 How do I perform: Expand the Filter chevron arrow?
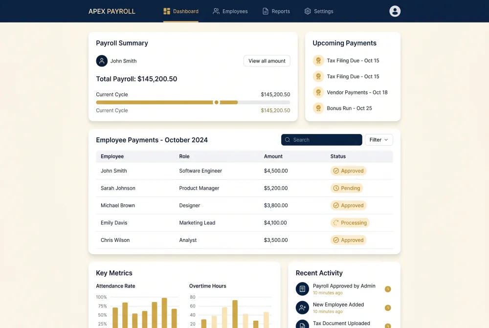(x=386, y=140)
